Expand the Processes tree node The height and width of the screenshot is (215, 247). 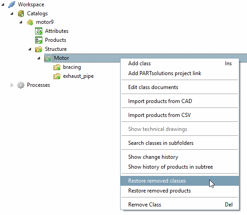tap(12, 85)
